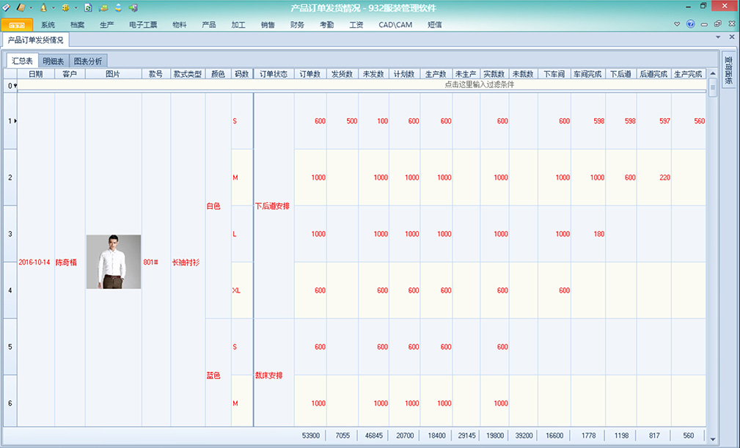Image resolution: width=740 pixels, height=448 pixels.
Task: Switch to the 明细表 tab
Action: [53, 61]
